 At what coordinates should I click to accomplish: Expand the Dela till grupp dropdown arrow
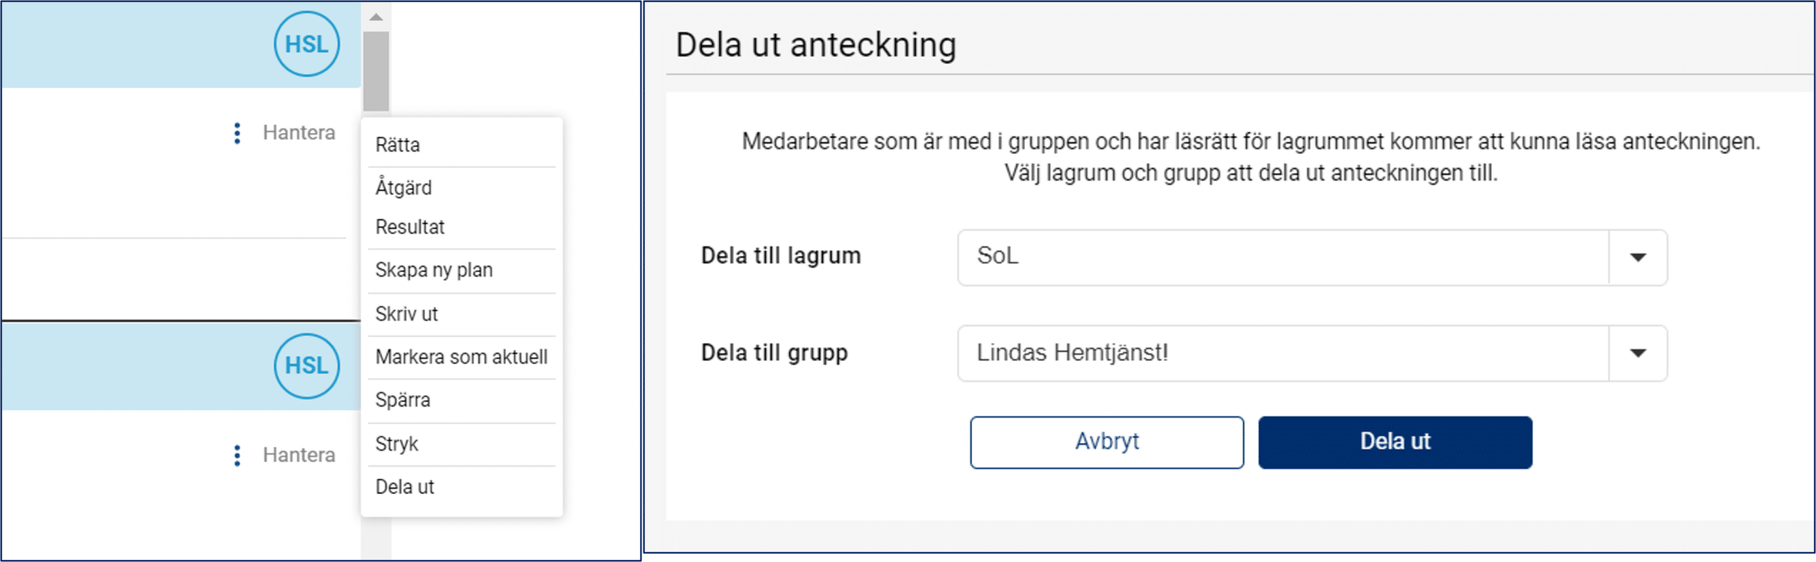pyautogui.click(x=1637, y=353)
